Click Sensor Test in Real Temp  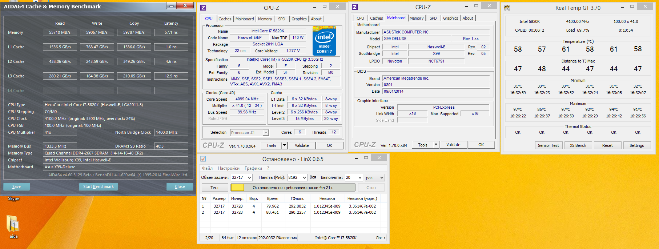pos(549,145)
